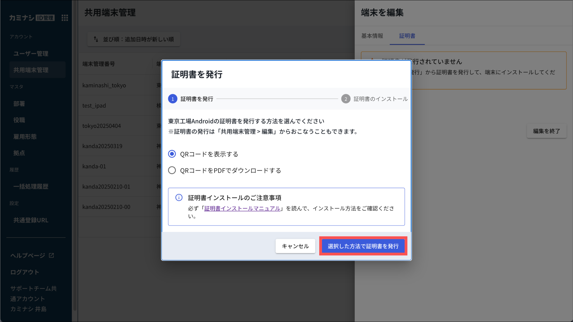Switch to 証明書 tab
This screenshot has width=573, height=322.
coord(407,36)
